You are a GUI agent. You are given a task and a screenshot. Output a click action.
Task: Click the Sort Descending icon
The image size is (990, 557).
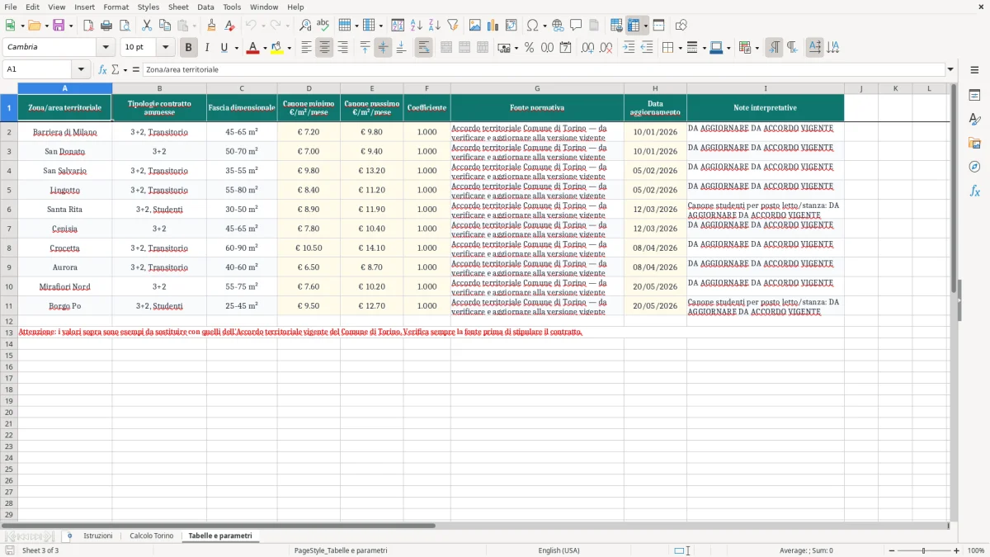[435, 26]
